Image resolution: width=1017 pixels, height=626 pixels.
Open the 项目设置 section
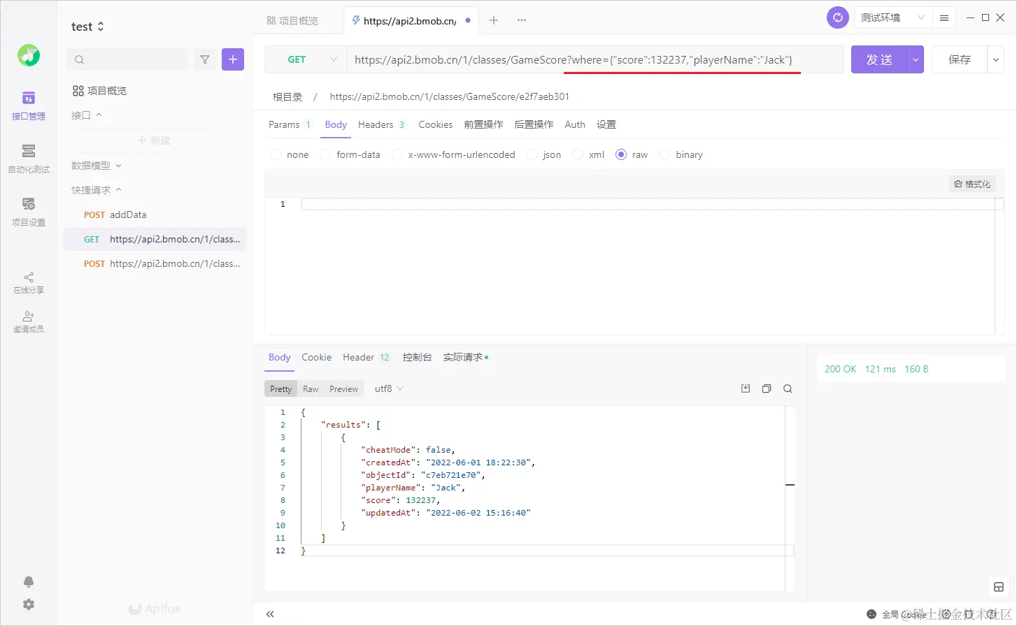pyautogui.click(x=29, y=212)
